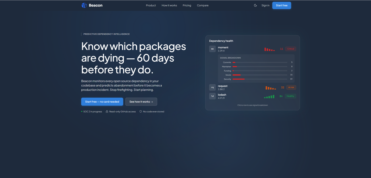The image size is (371, 178).
Task: Click the At risk status badge
Action: tap(291, 87)
